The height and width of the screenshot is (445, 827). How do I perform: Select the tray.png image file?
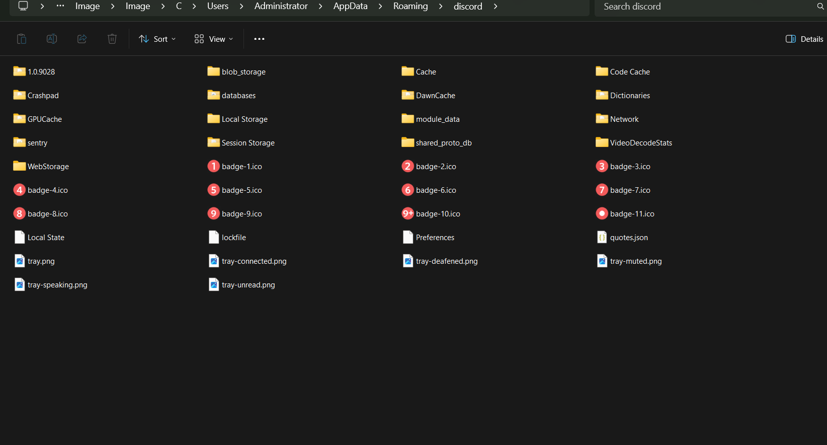pyautogui.click(x=34, y=261)
